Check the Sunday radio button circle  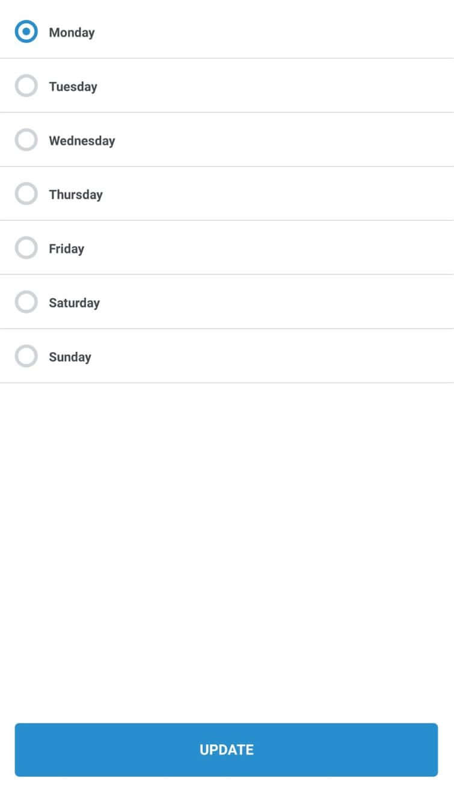(x=26, y=356)
